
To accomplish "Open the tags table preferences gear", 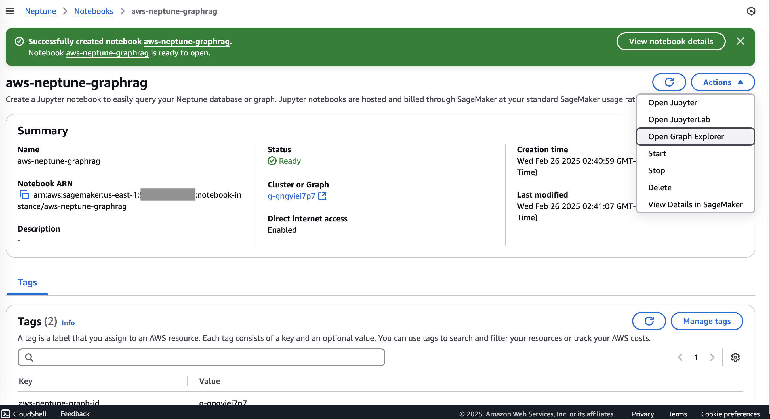I will pos(735,357).
